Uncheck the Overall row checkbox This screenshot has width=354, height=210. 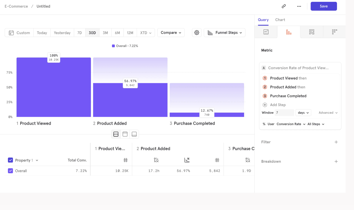(x=10, y=171)
